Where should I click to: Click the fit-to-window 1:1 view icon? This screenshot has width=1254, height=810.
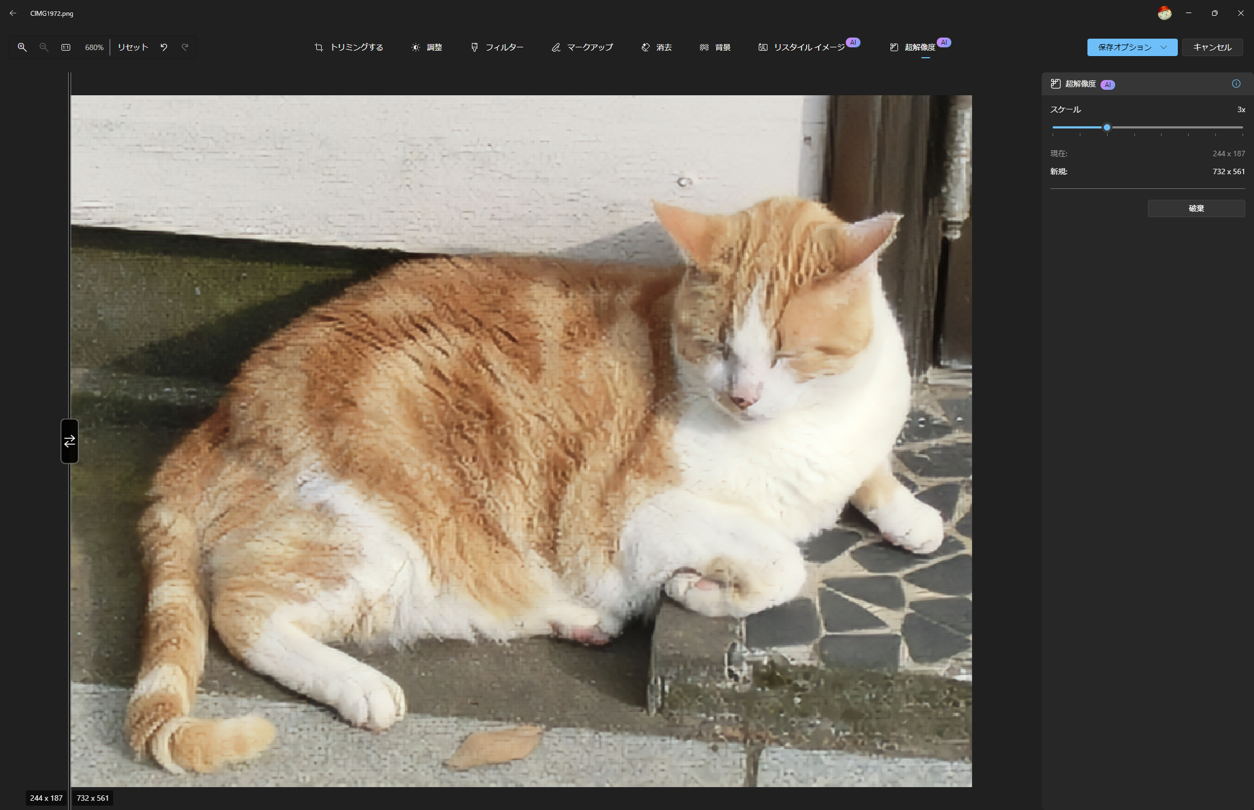click(x=66, y=47)
